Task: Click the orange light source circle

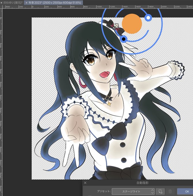Action: click(132, 24)
